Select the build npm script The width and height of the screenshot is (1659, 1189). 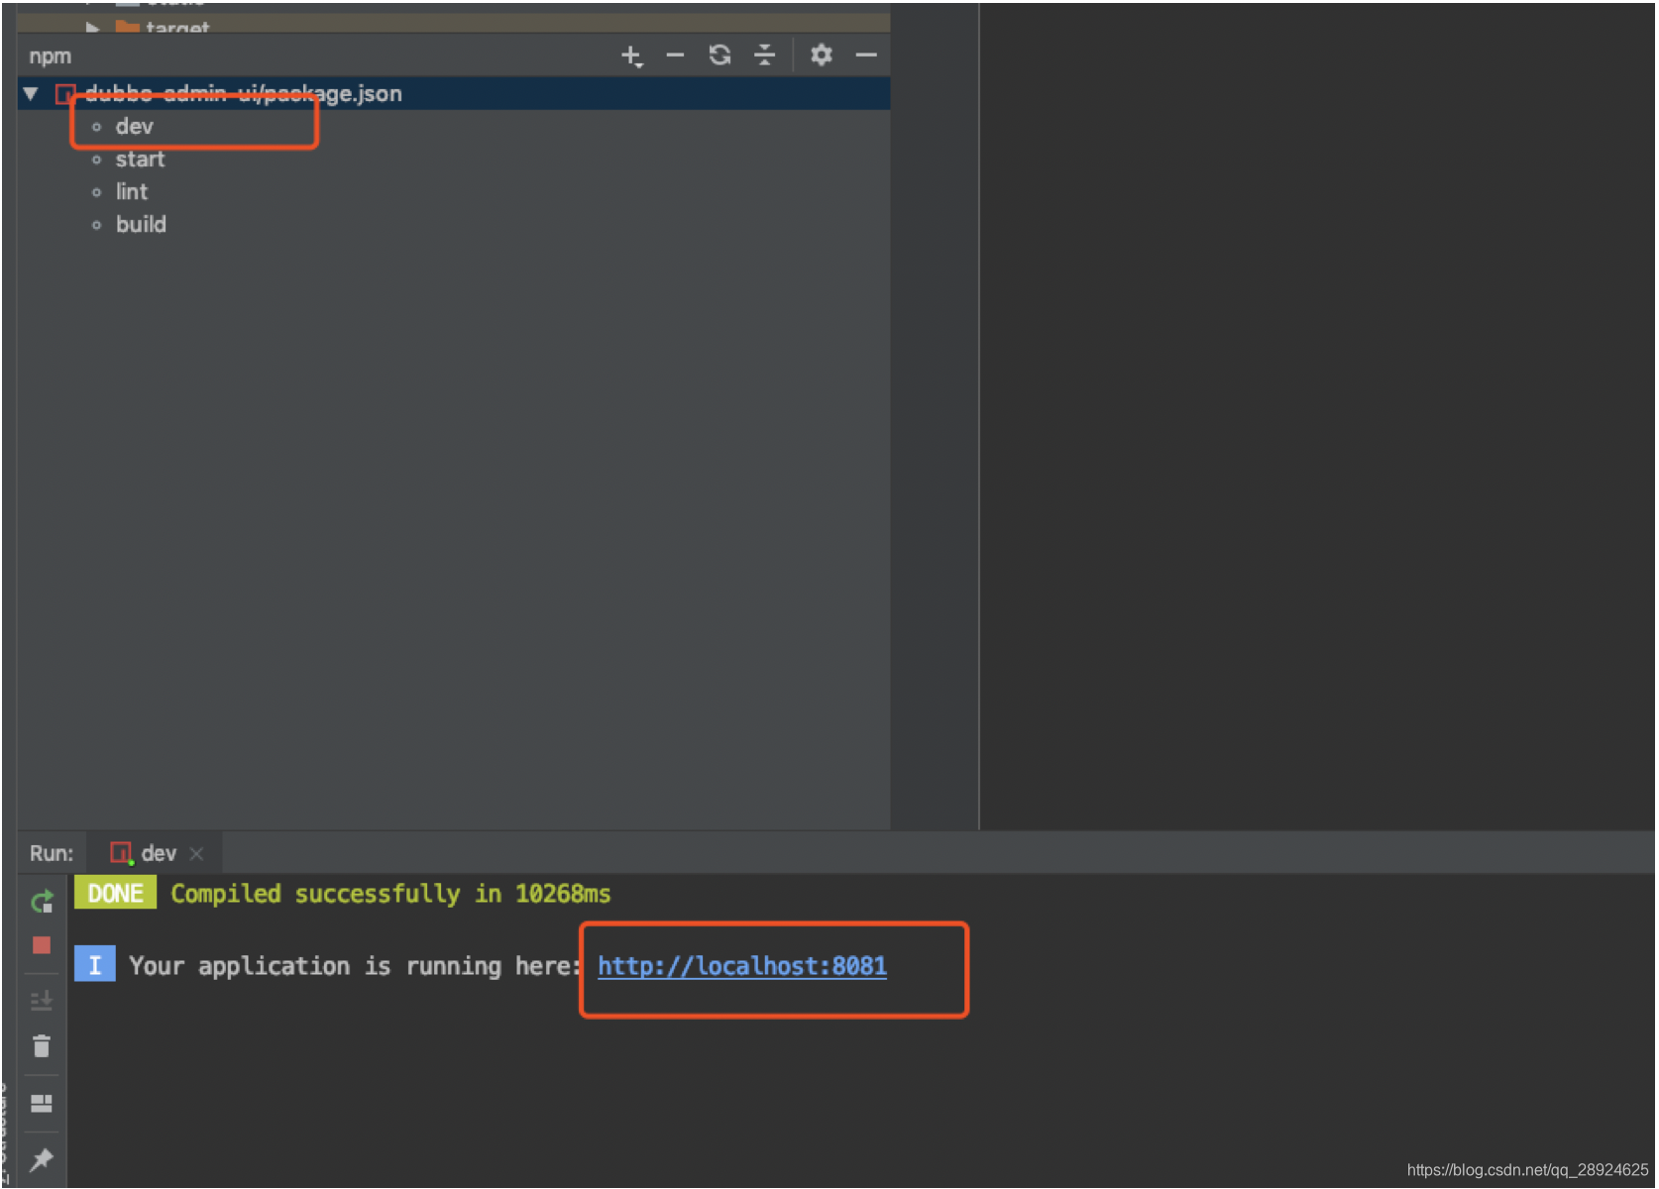point(141,225)
